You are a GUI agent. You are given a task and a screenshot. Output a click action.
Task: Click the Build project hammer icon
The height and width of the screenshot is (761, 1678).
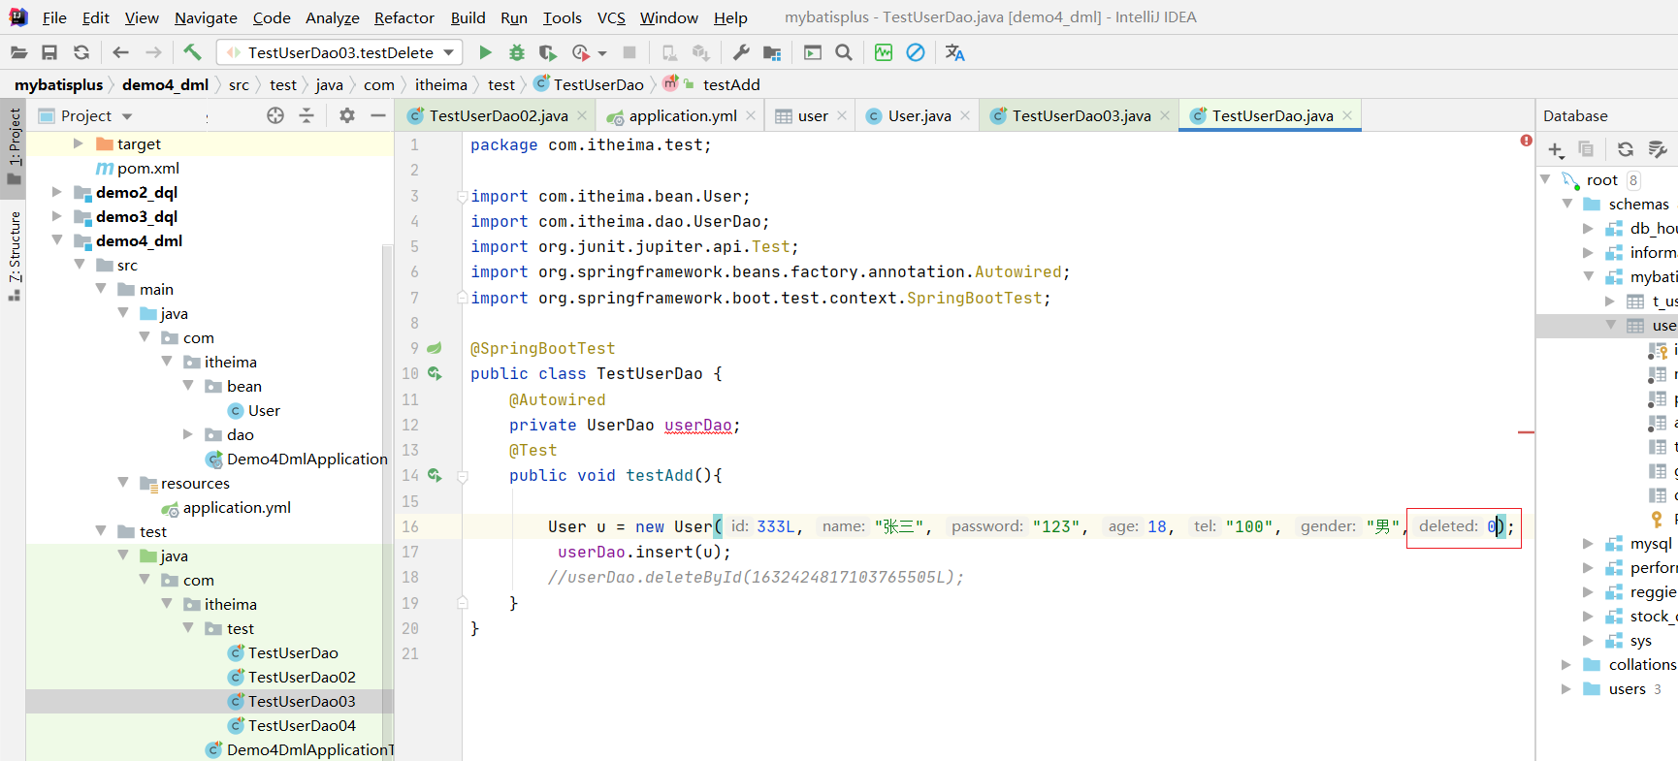click(192, 52)
